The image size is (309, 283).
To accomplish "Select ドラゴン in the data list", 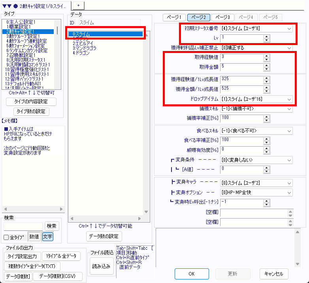I will point(81,53).
